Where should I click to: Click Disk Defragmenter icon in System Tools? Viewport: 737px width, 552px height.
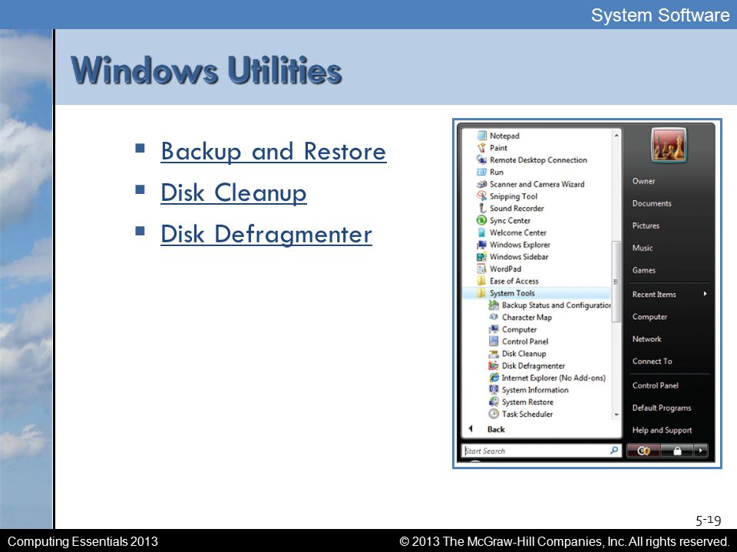(494, 366)
